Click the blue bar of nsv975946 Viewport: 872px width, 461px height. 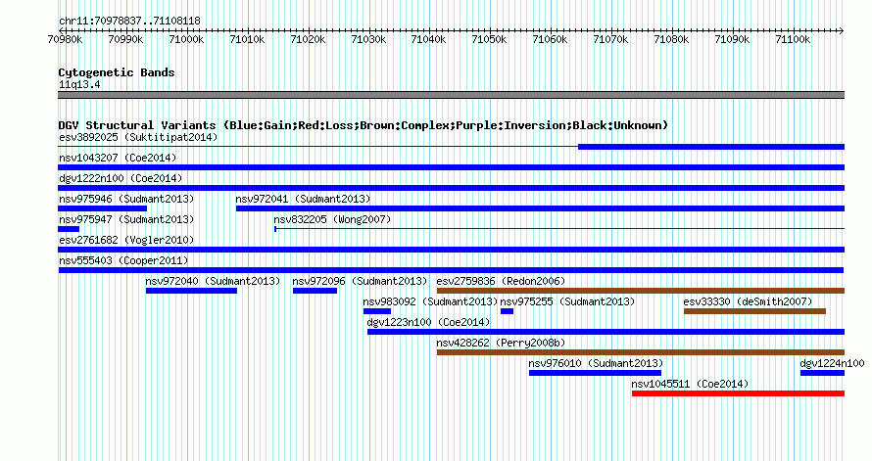(x=102, y=208)
